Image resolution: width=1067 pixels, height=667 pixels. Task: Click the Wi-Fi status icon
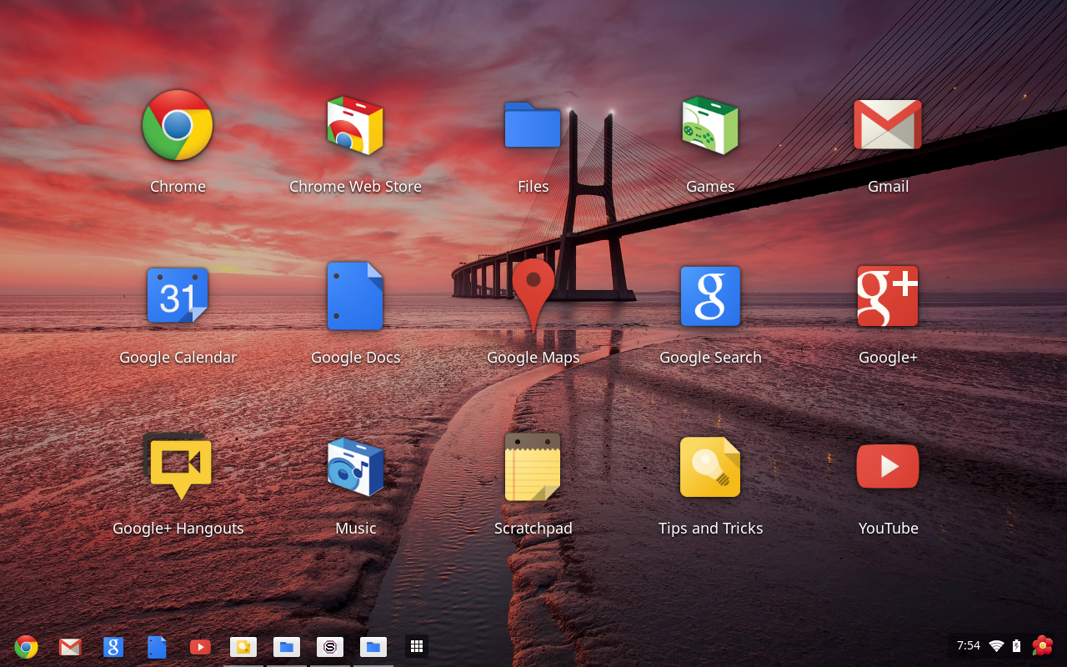coord(996,646)
